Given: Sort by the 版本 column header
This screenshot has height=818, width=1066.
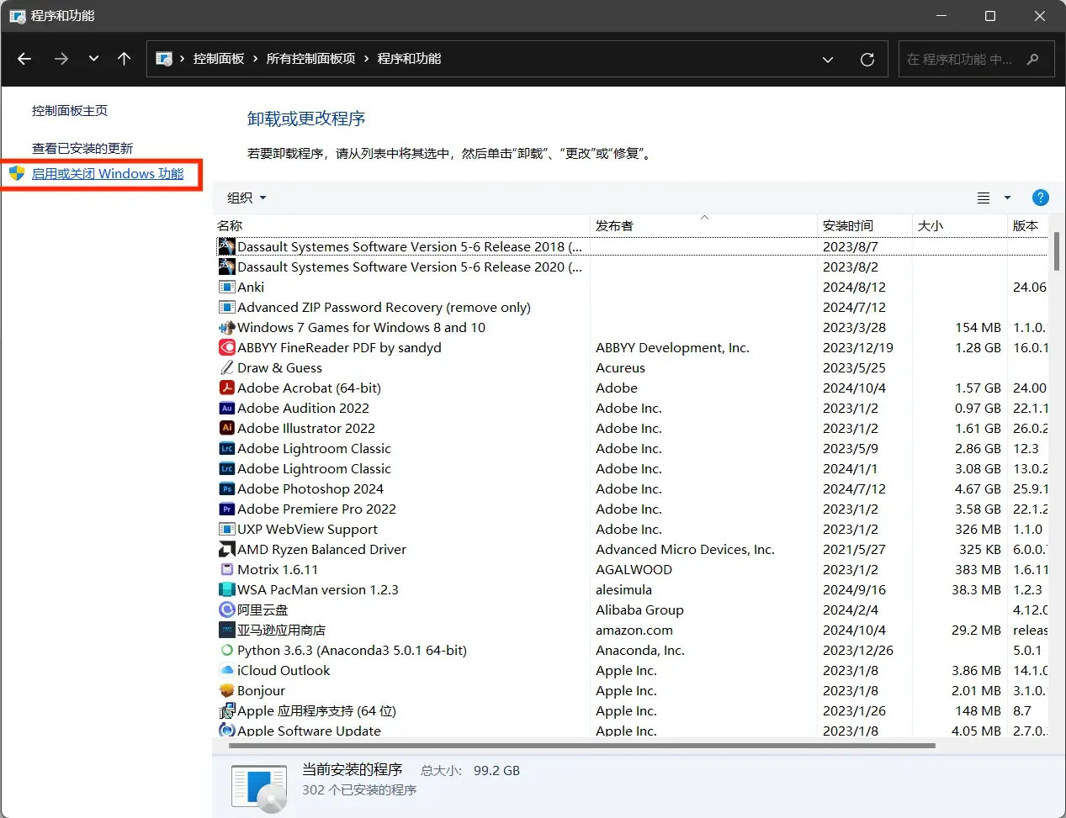Looking at the screenshot, I should 1027,225.
